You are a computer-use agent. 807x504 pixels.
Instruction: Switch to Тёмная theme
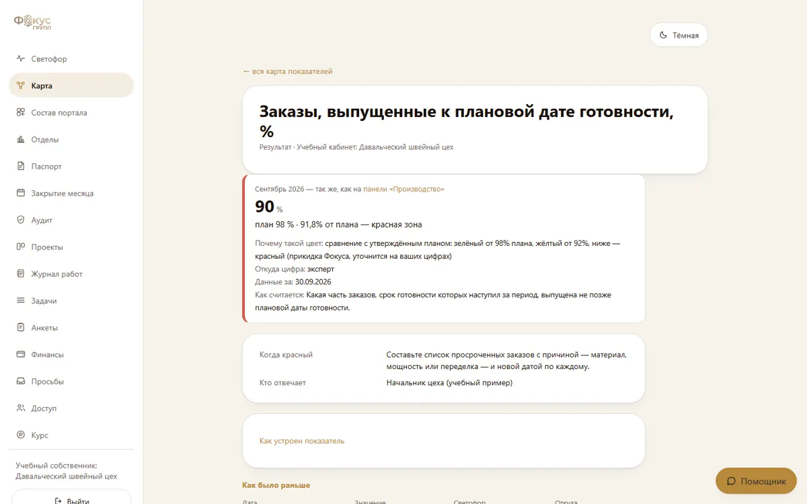(679, 35)
